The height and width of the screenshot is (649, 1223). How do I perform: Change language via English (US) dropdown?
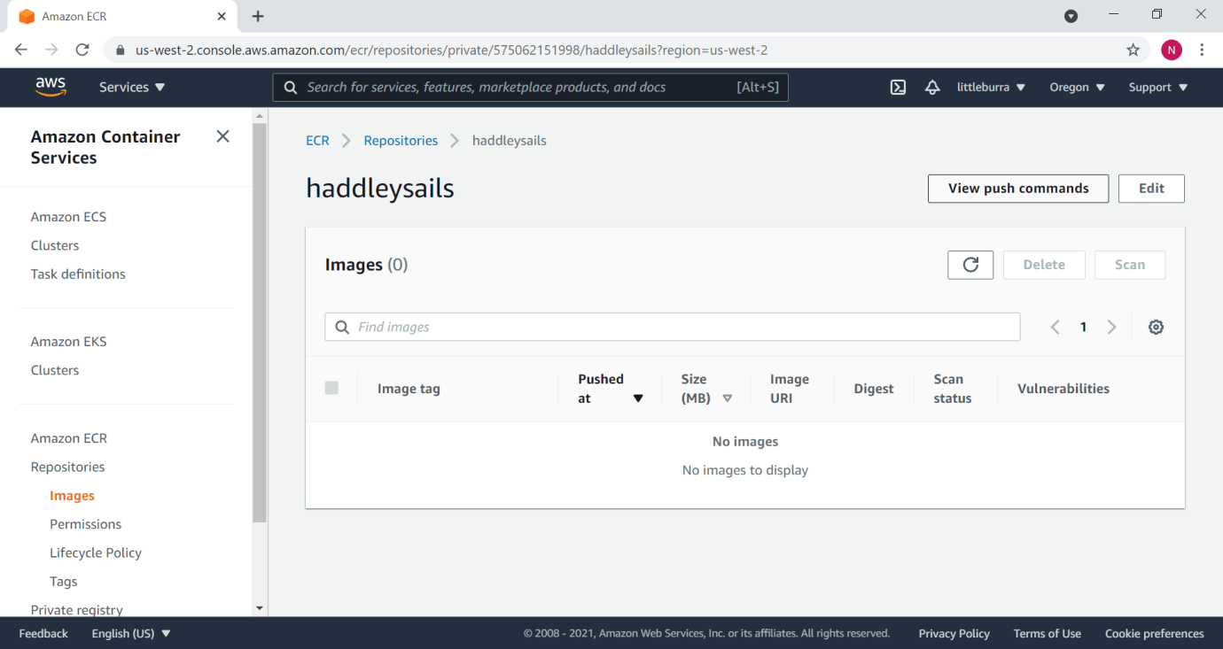(131, 633)
